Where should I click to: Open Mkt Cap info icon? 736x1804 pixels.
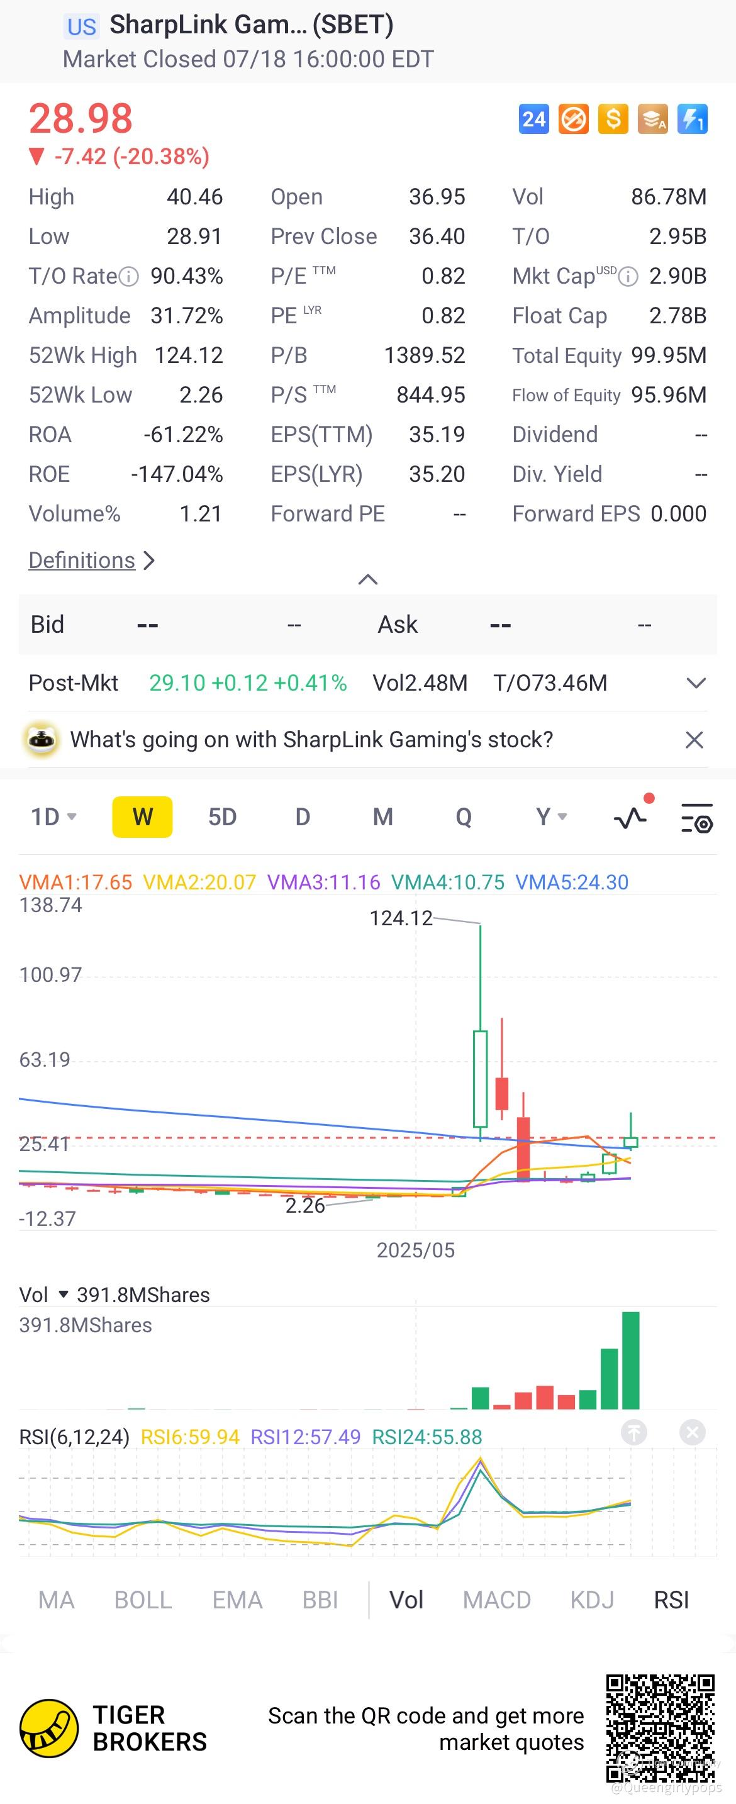628,277
